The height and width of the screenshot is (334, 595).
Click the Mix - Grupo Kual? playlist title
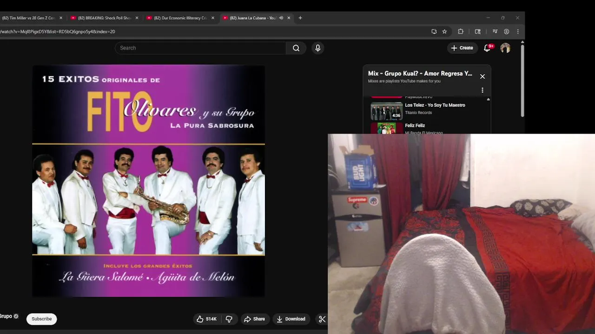pyautogui.click(x=420, y=73)
